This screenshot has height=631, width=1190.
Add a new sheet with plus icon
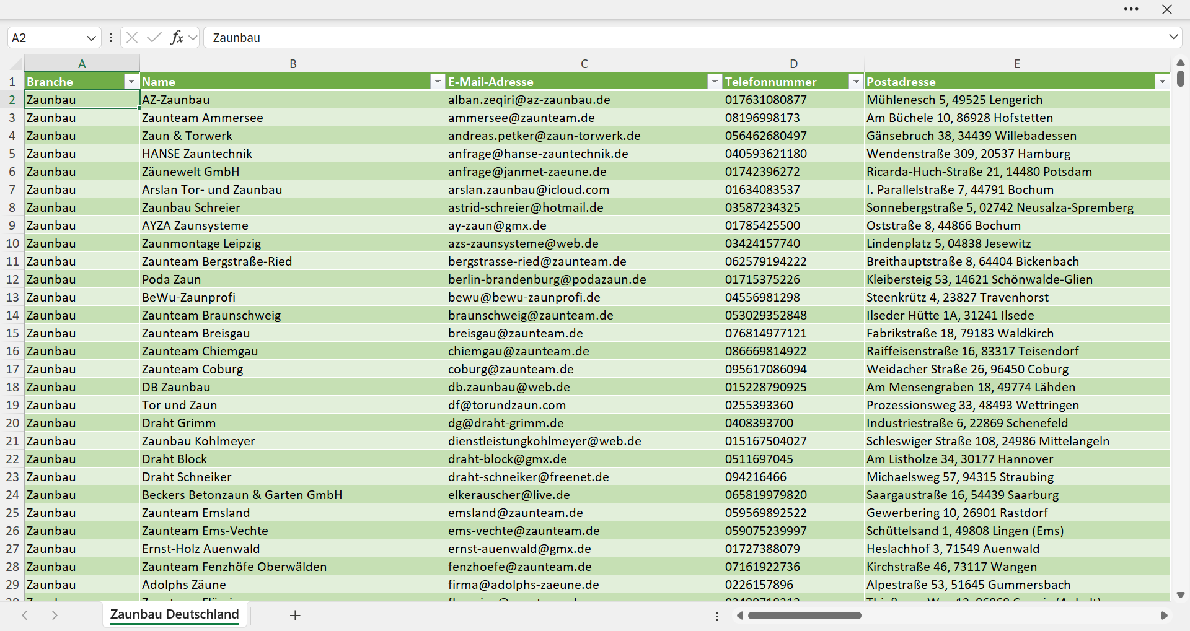(x=295, y=615)
